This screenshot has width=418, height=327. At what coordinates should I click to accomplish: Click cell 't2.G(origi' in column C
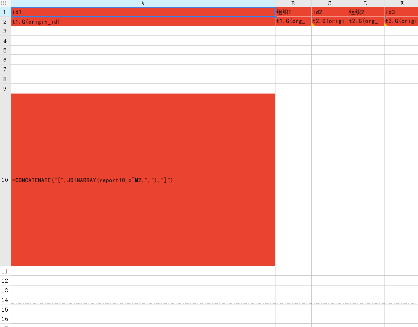(x=330, y=21)
